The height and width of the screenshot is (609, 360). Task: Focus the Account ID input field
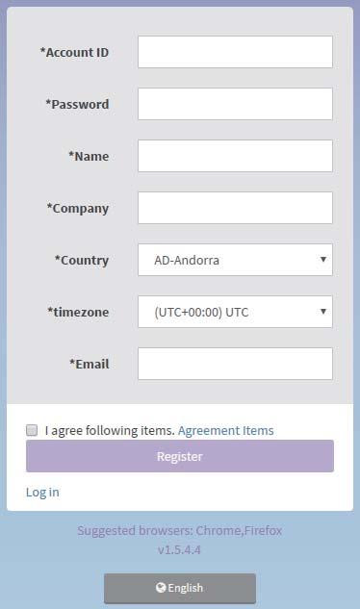pos(235,52)
